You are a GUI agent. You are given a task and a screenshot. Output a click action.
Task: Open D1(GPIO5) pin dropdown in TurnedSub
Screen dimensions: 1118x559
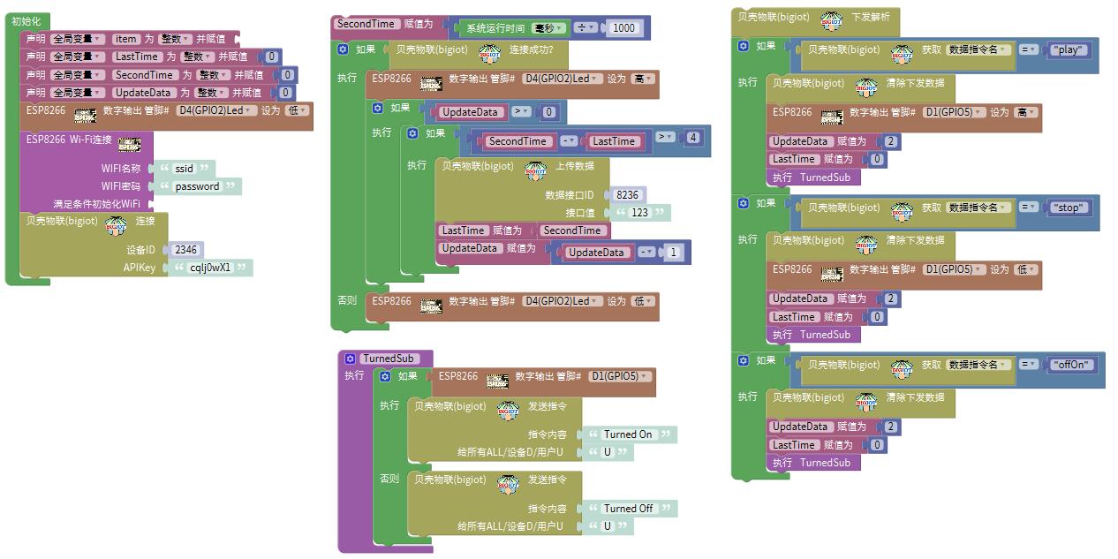(619, 376)
